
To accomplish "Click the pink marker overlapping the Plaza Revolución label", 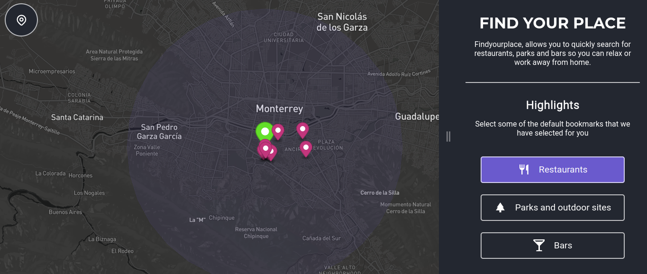I will [306, 149].
